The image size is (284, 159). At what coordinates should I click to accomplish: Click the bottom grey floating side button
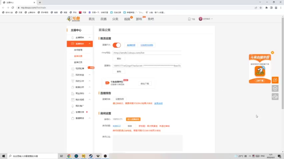click(275, 97)
